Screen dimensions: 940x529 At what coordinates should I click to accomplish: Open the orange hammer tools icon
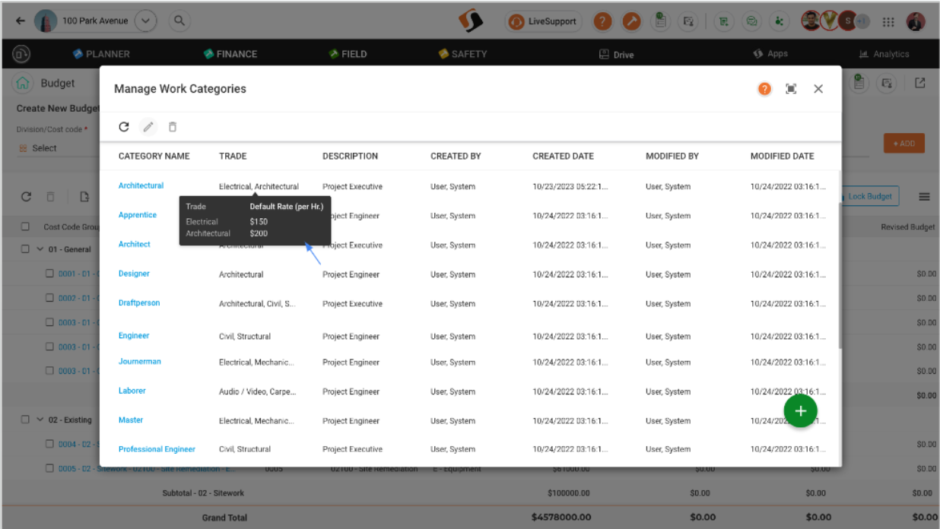point(632,21)
